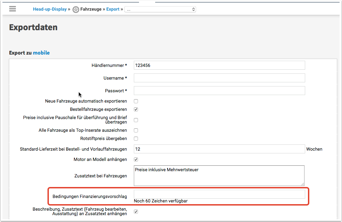The height and width of the screenshot is (222, 342).
Task: Uncheck Bestellfahrzeuge exportieren
Action: click(136, 109)
